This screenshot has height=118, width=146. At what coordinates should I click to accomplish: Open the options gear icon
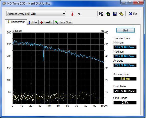[121, 14]
